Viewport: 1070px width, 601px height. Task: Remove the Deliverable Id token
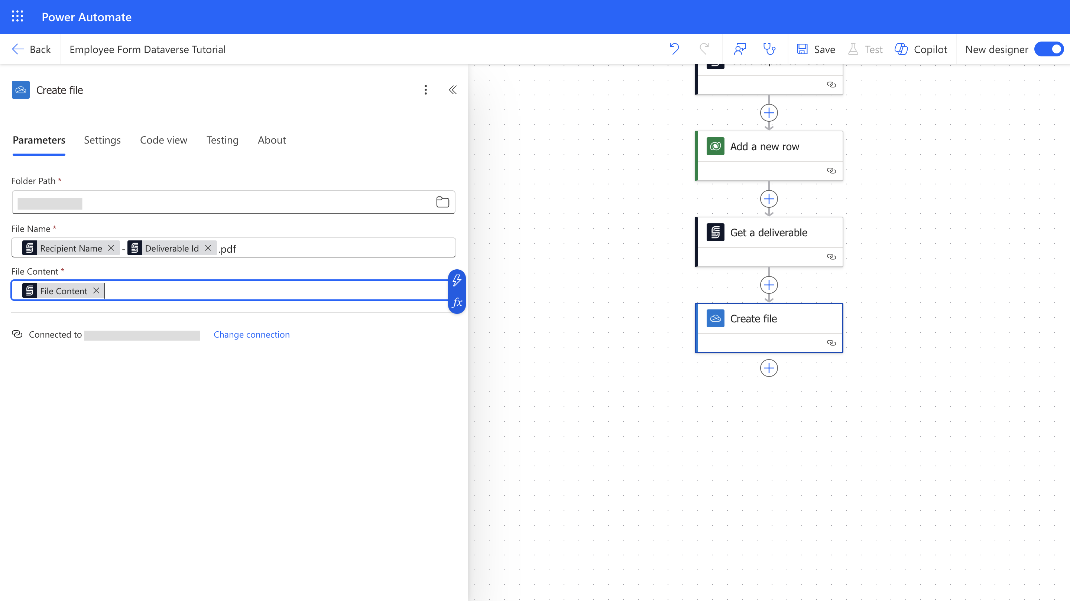point(208,247)
